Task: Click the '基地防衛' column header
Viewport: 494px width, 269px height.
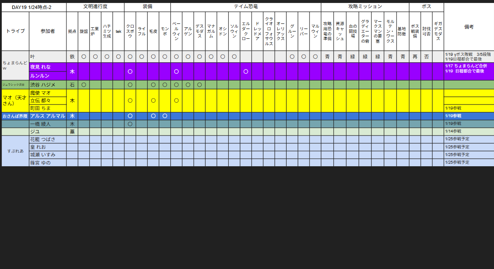Action: point(403,31)
